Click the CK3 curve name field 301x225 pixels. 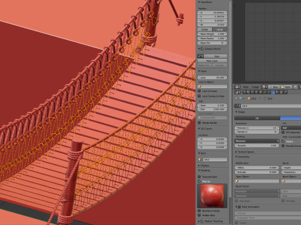271,106
